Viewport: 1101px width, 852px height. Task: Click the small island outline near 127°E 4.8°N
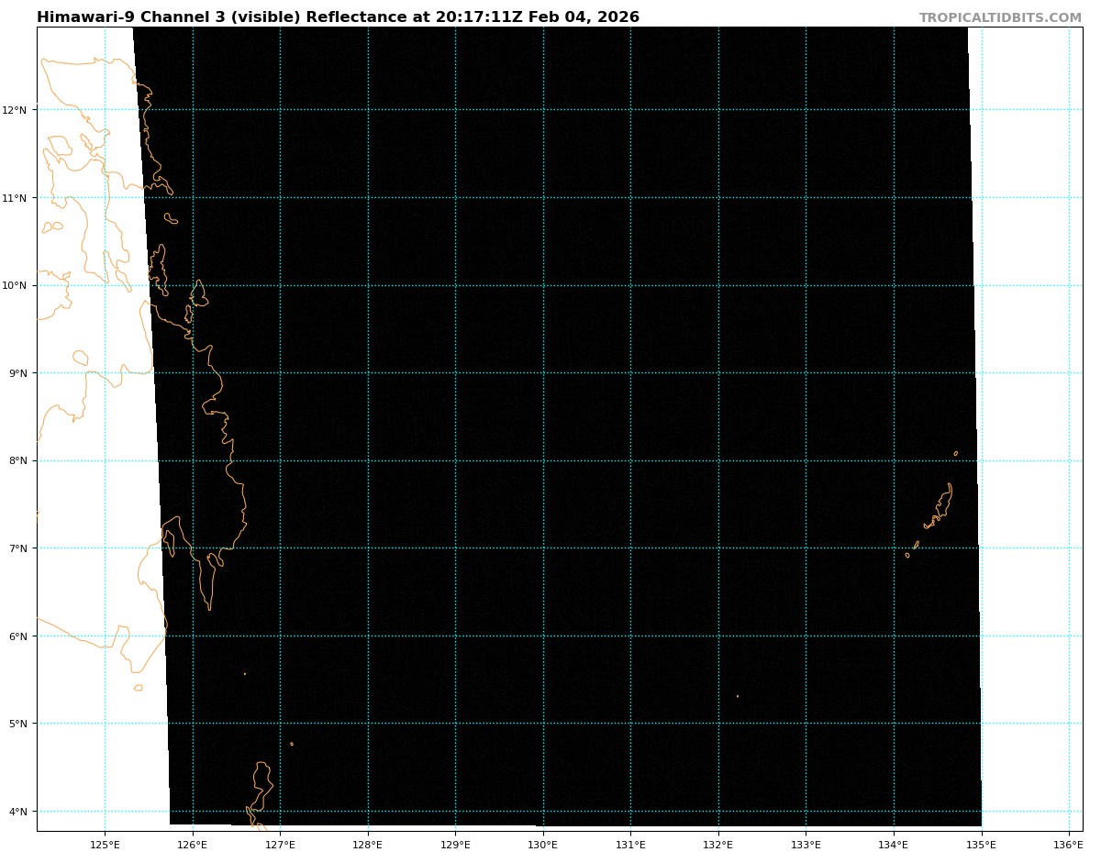[x=292, y=744]
